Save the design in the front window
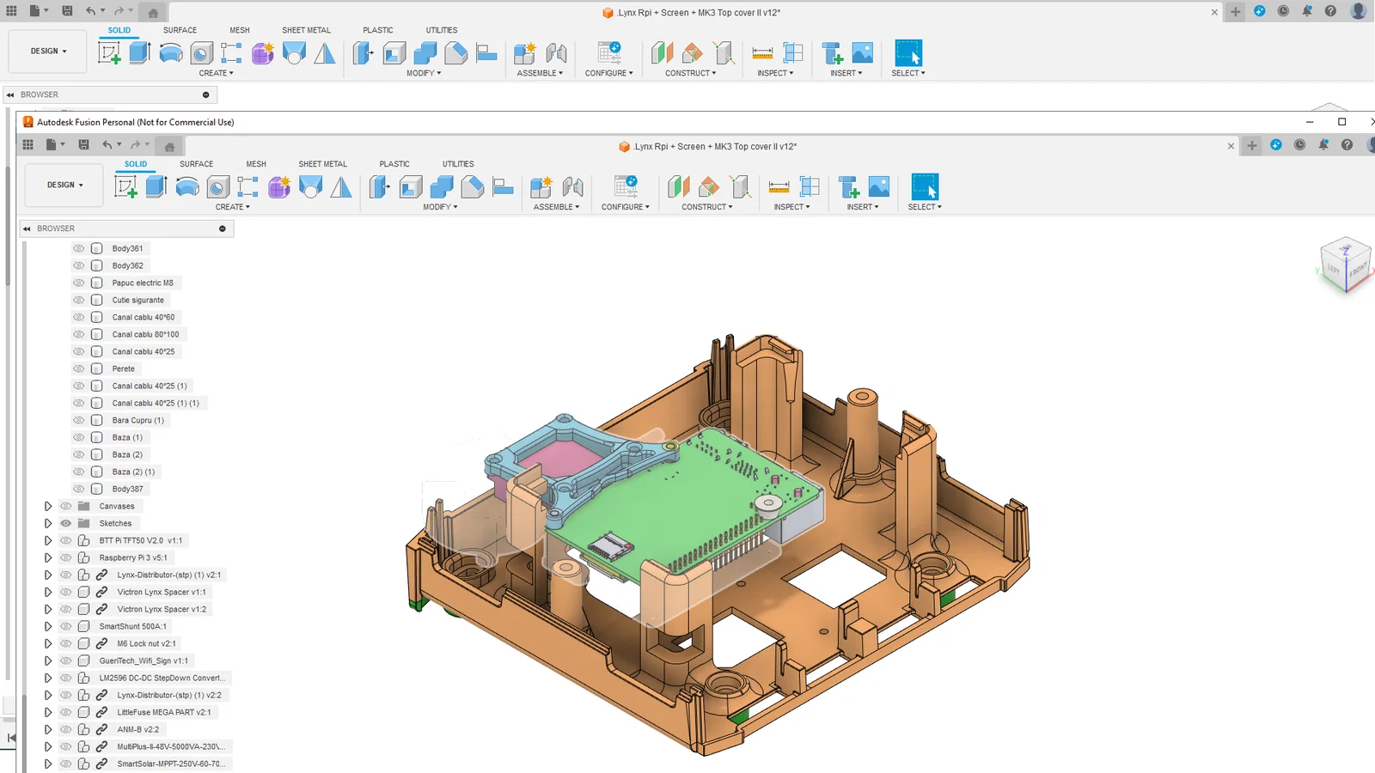 (83, 145)
